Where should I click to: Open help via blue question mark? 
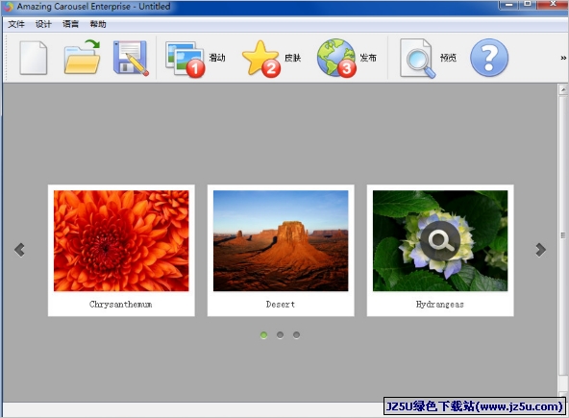pos(489,58)
